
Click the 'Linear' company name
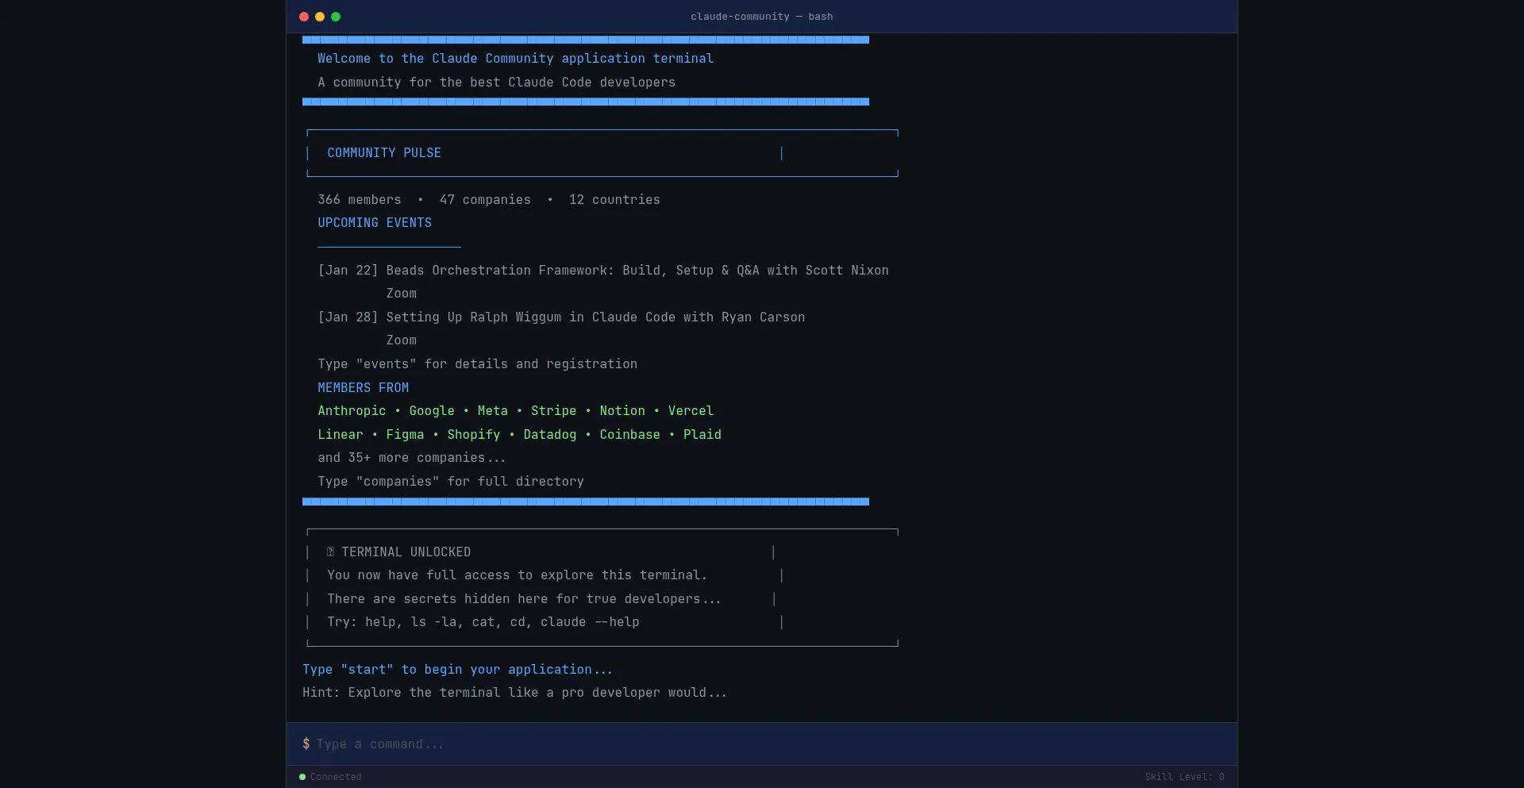point(341,435)
